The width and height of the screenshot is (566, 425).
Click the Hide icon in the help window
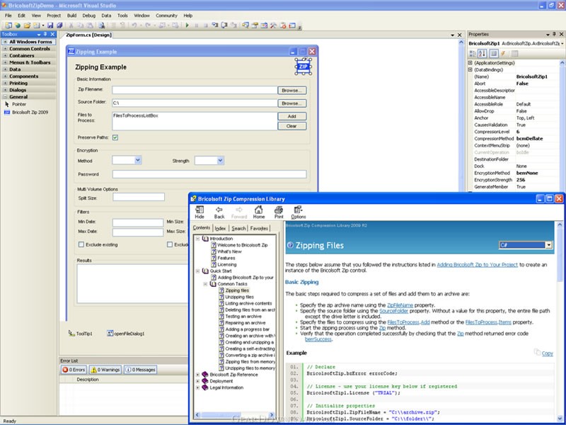pos(200,212)
